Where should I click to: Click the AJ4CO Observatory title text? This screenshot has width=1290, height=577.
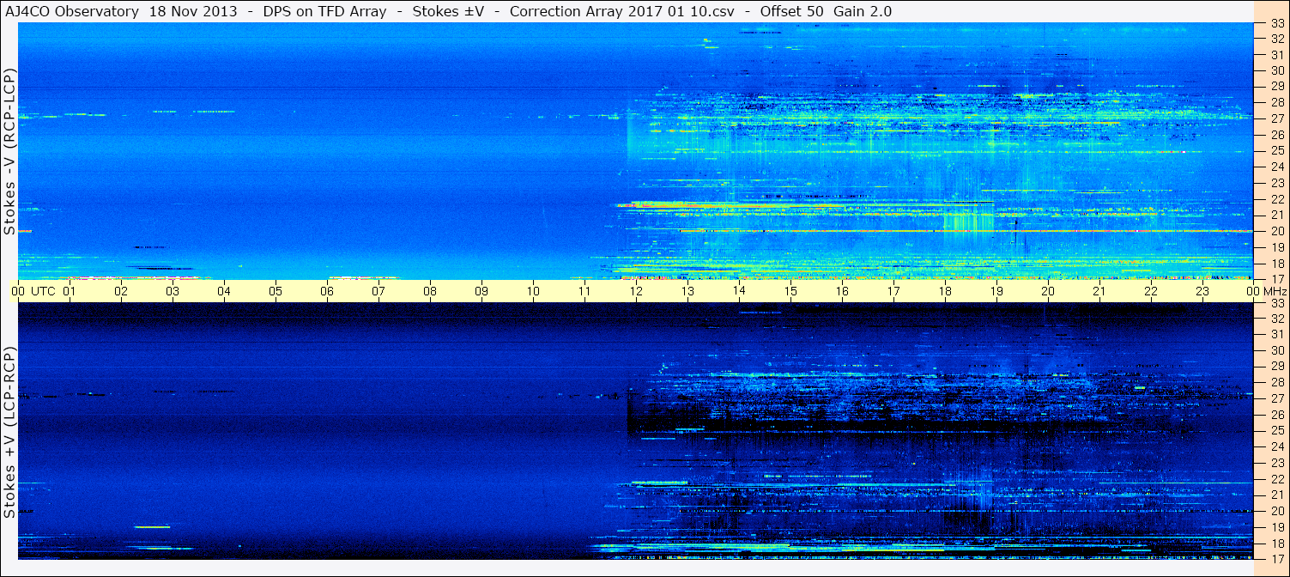(74, 11)
